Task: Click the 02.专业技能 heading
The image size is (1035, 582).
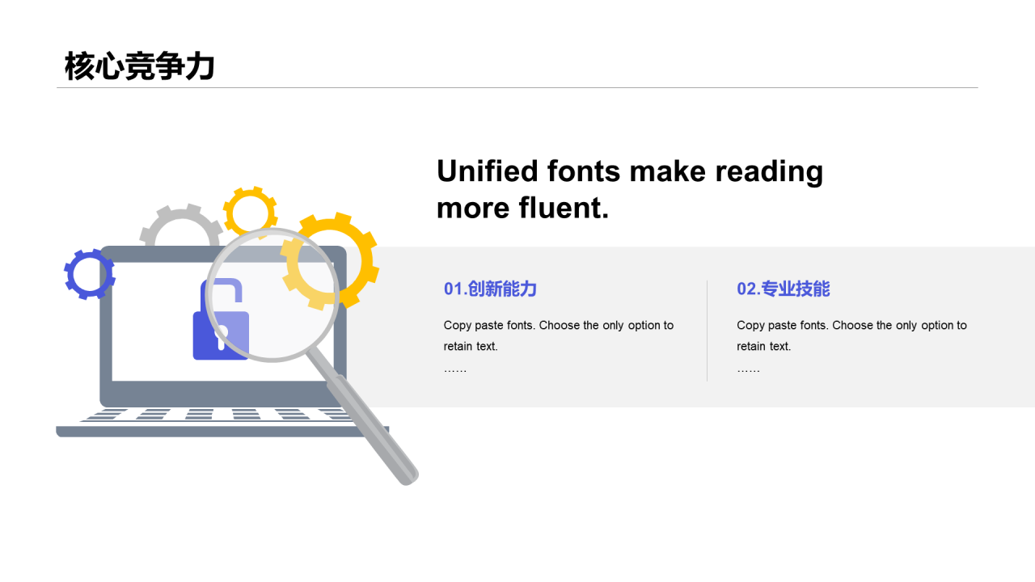Action: click(783, 289)
